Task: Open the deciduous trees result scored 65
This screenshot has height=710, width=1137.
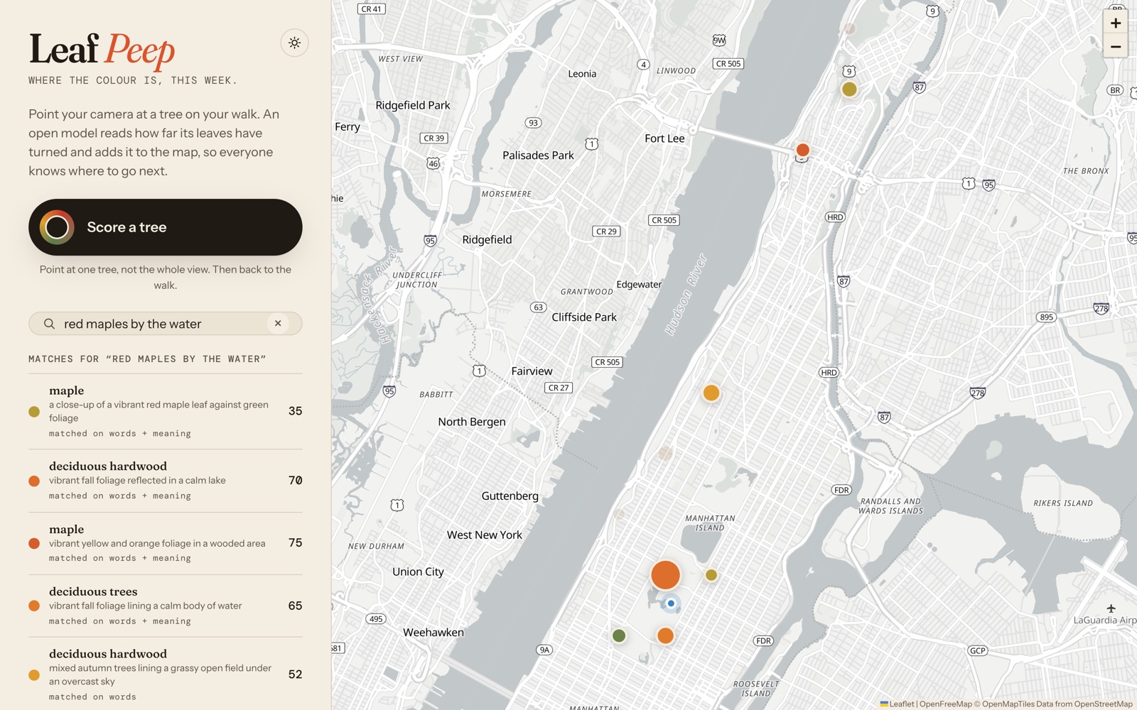Action: [x=165, y=606]
